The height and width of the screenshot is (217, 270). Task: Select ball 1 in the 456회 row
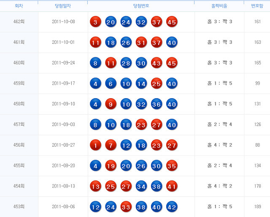[95, 145]
